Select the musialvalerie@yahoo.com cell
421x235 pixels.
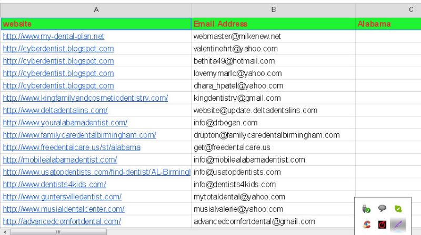(x=273, y=209)
